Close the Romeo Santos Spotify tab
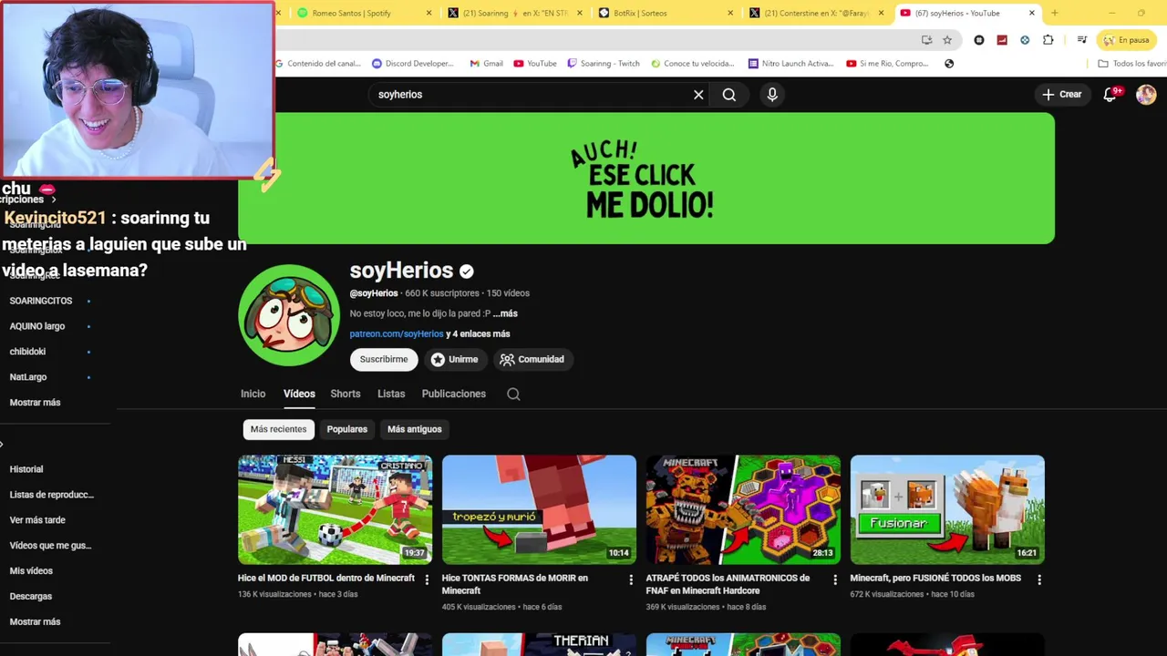This screenshot has width=1167, height=656. [x=429, y=13]
